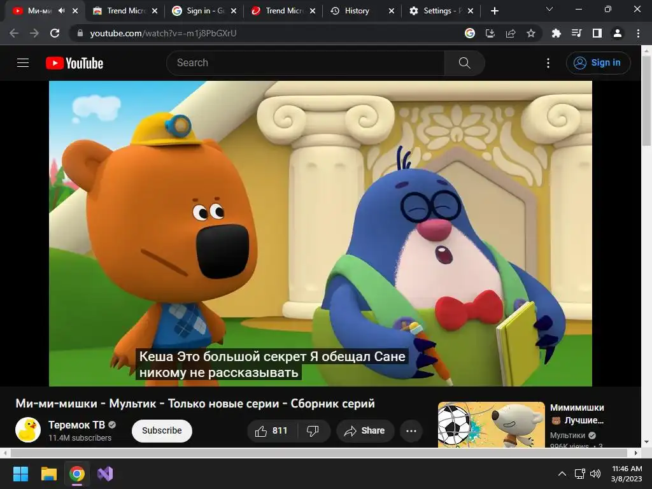Open Chrome three-dot menu
Image resolution: width=652 pixels, height=489 pixels.
coord(638,33)
